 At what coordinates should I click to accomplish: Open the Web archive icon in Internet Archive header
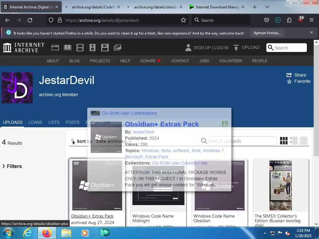pyautogui.click(x=55, y=48)
